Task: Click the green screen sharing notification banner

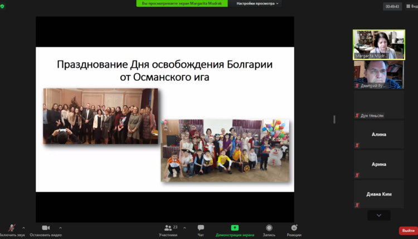Action: click(182, 3)
